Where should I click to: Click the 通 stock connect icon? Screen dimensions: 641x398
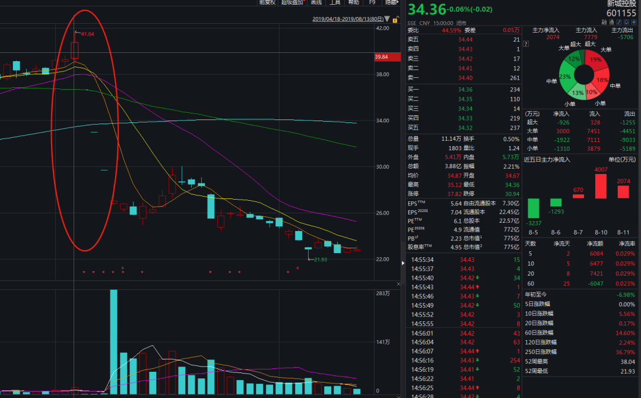[x=612, y=22]
